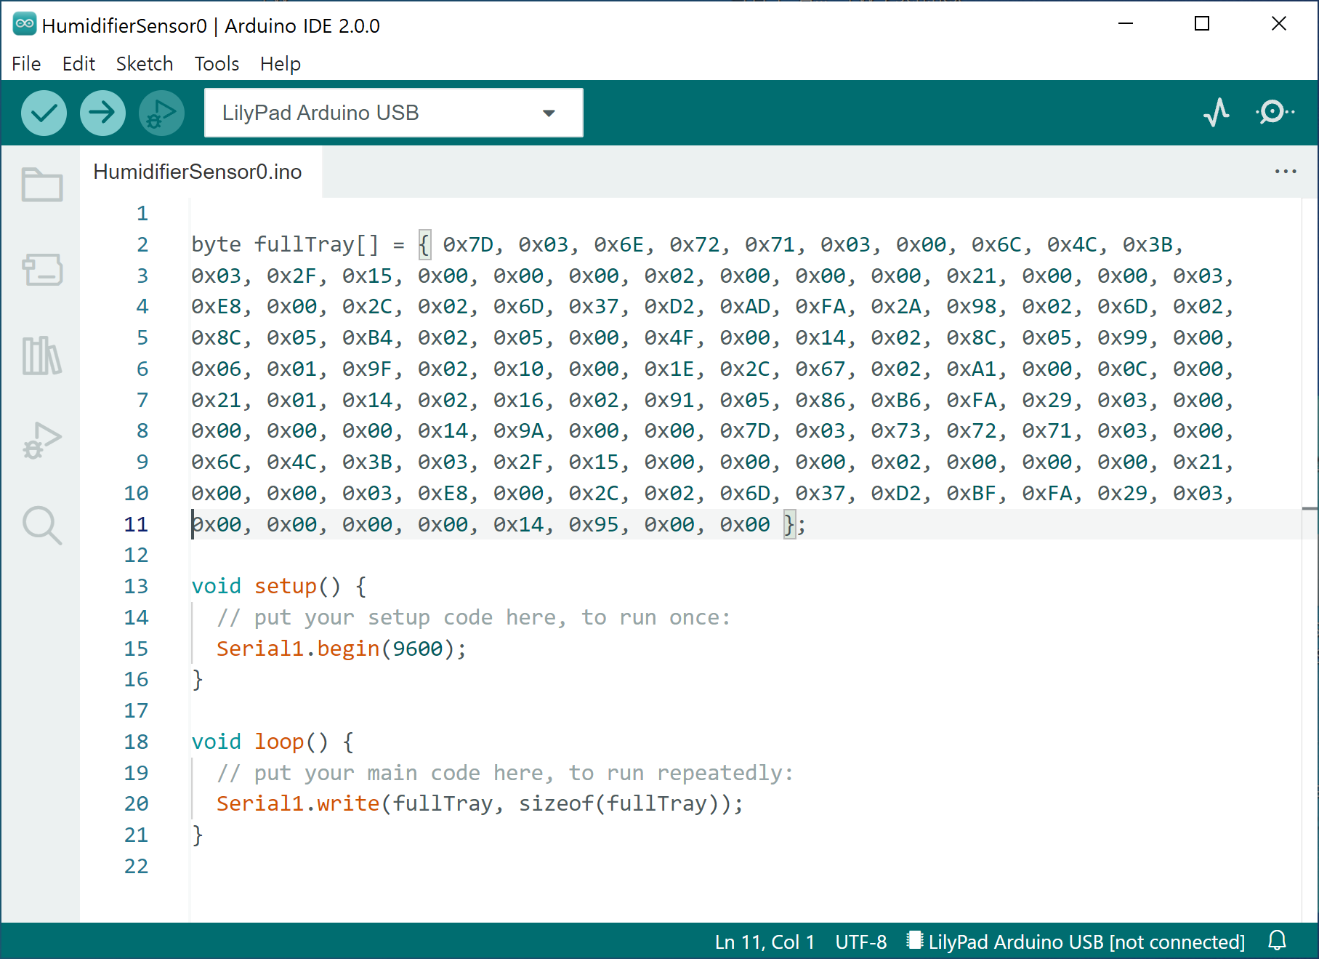
Task: Click on 'void loop()' text
Action: tap(260, 742)
